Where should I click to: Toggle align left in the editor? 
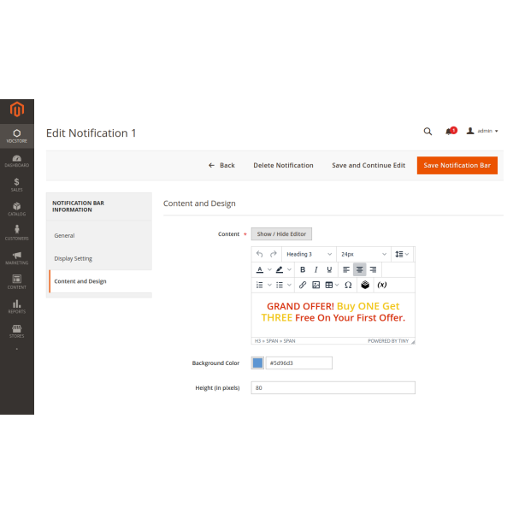[x=346, y=269]
